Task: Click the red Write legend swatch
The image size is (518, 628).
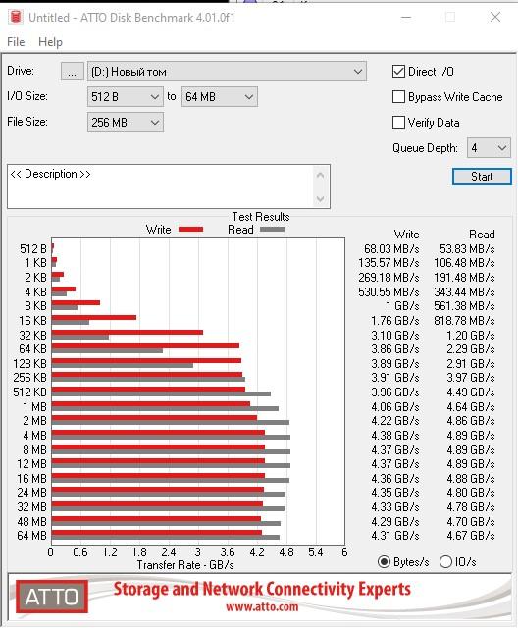Action: [191, 229]
